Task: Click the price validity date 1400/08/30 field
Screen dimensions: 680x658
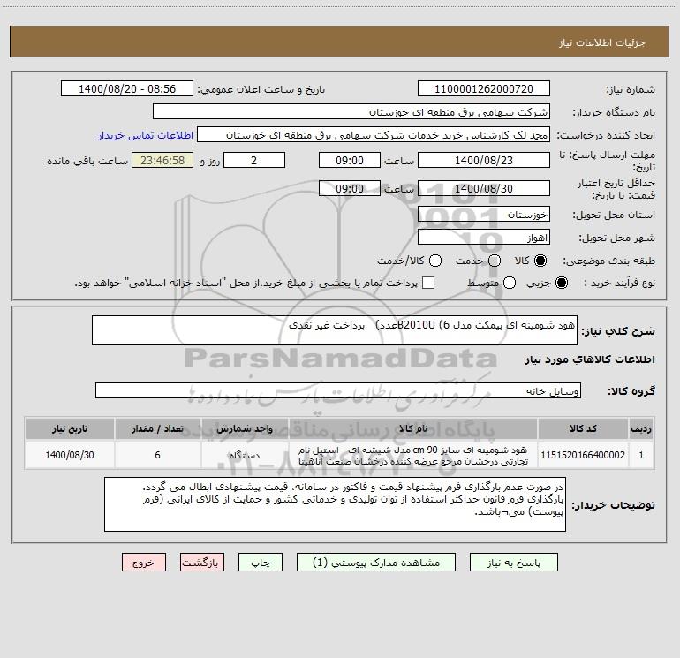Action: 484,188
